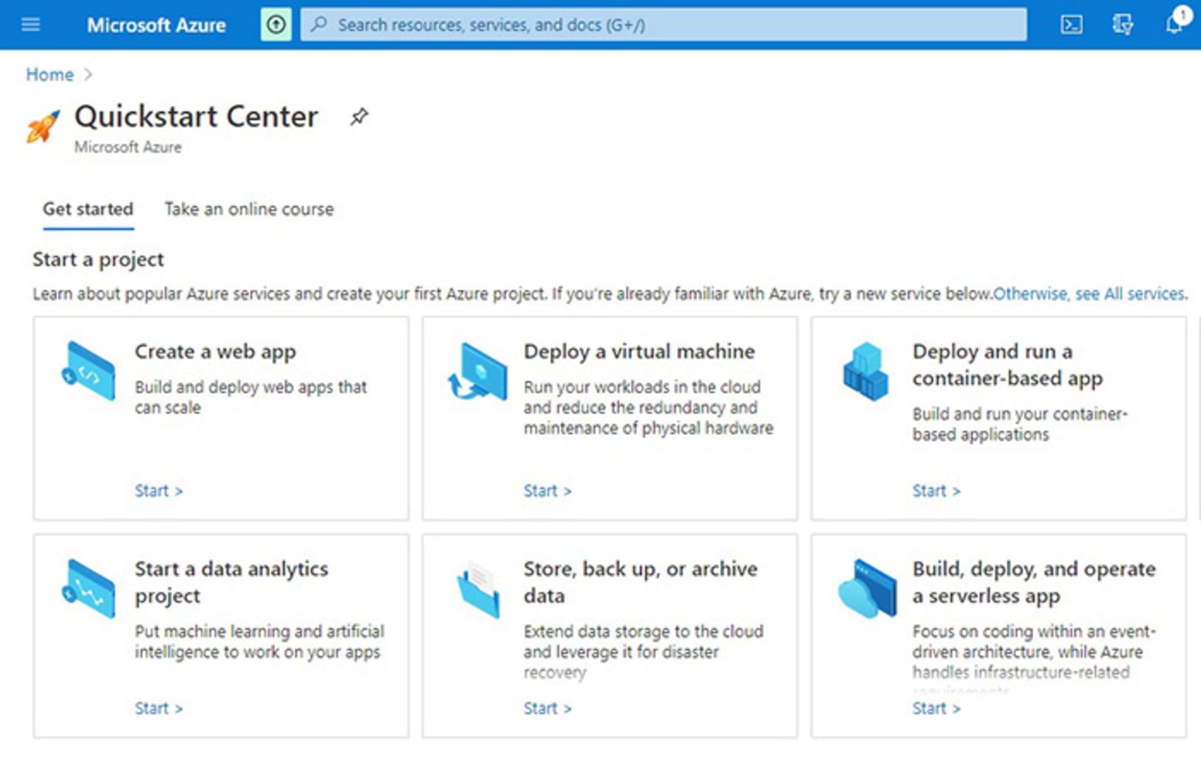The width and height of the screenshot is (1201, 769).
Task: Start the data analytics project
Action: pyautogui.click(x=159, y=709)
